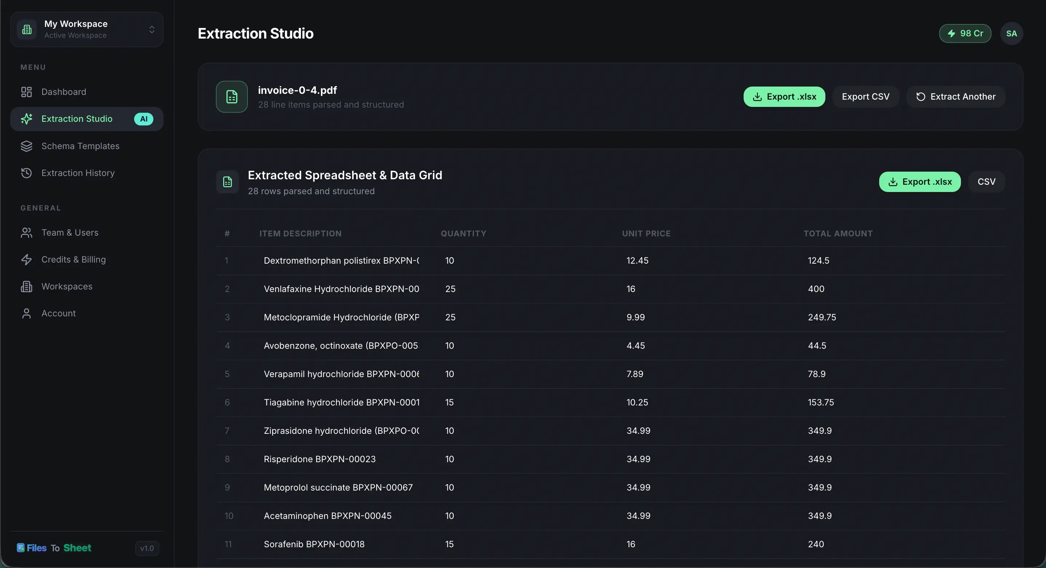The image size is (1046, 568).
Task: Select Risperidone BPXPN-00023 cell
Action: pyautogui.click(x=342, y=459)
